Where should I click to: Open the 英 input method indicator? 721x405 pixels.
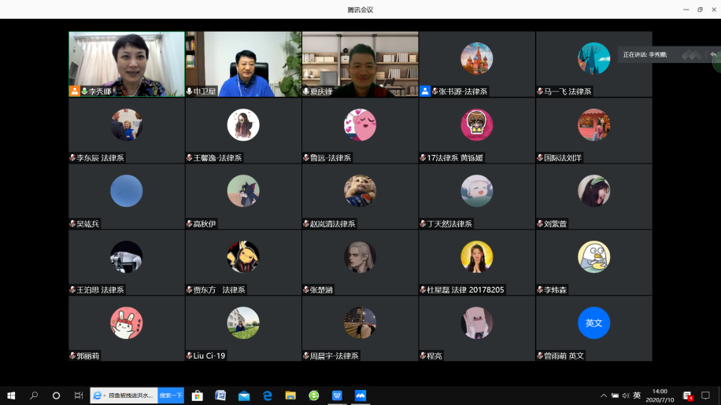click(x=637, y=396)
